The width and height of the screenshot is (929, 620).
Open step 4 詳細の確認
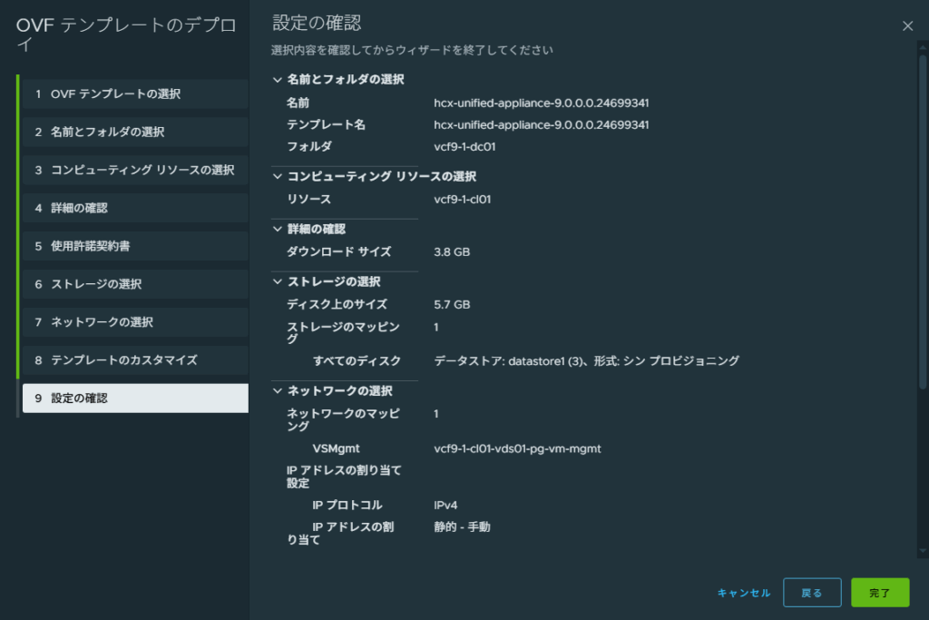coord(133,209)
